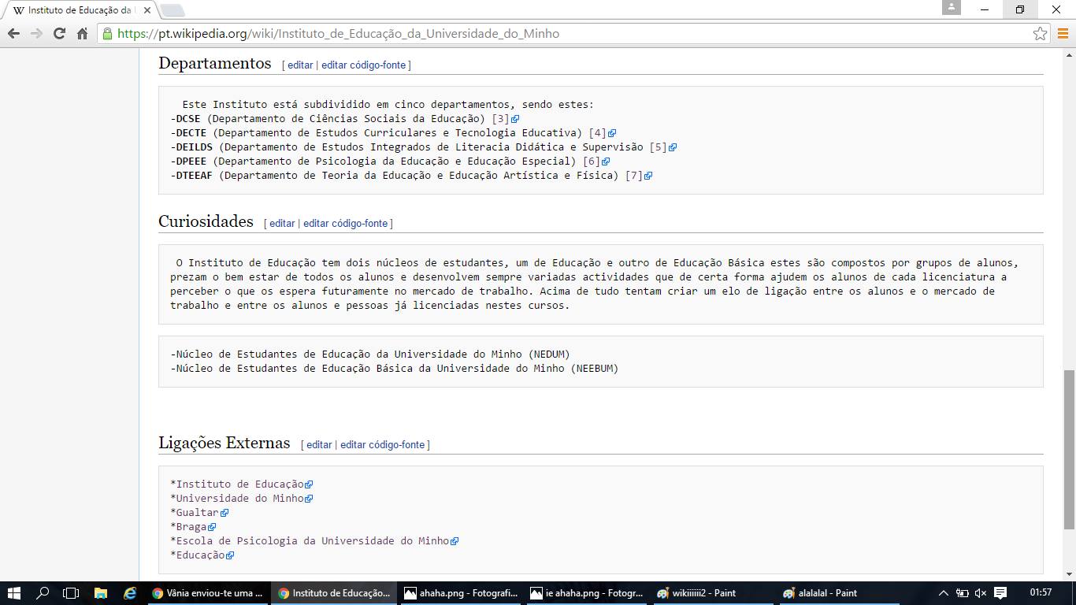Click the Departamentos section heading
The height and width of the screenshot is (605, 1076).
pos(215,63)
